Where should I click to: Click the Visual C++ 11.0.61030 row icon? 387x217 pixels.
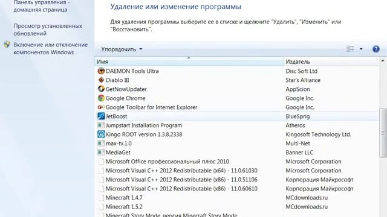click(x=101, y=171)
